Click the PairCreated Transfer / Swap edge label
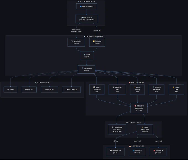 click(x=76, y=30)
